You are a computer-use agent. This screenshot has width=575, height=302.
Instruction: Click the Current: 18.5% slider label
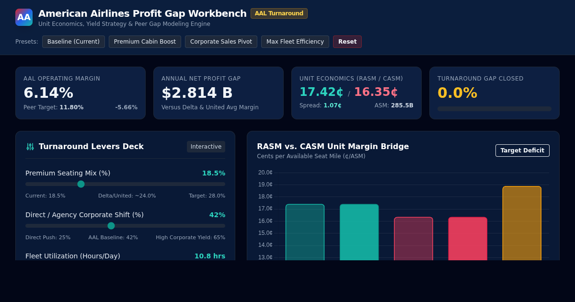coord(46,196)
